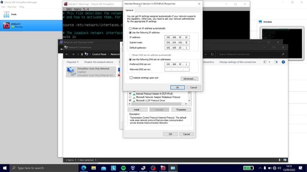Viewport: 307px width, 172px height.
Task: Click Search Network Connections box
Action: [x=251, y=54]
